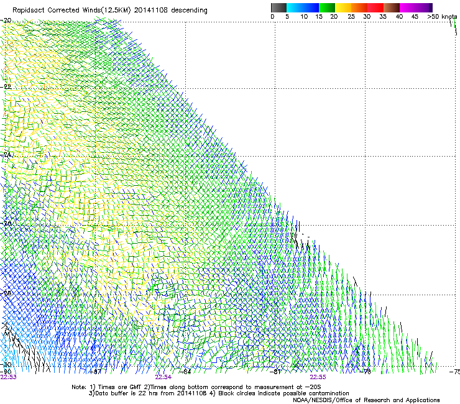Click the -28 latitude label
The image size is (460, 404).
click(6, 293)
